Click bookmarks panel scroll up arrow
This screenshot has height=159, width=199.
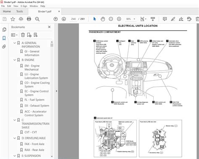click(52, 42)
